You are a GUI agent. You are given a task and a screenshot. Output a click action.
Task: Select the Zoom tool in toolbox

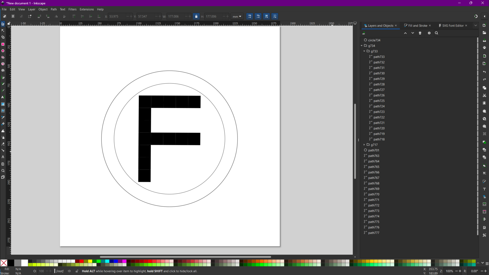click(3, 171)
